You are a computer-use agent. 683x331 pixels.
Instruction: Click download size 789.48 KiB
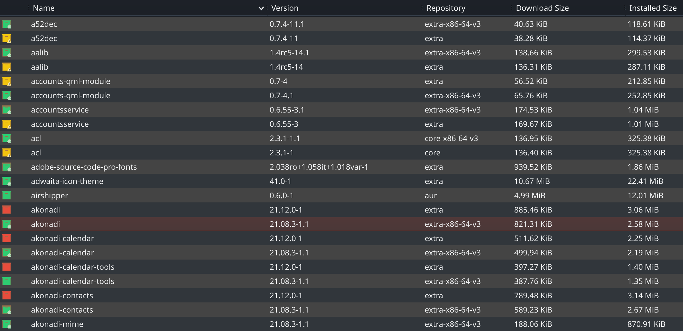pyautogui.click(x=533, y=296)
